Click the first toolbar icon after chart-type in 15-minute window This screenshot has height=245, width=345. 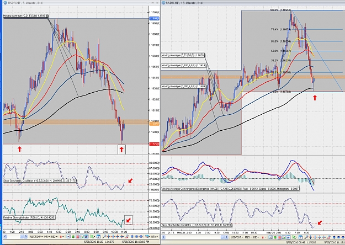(270, 237)
